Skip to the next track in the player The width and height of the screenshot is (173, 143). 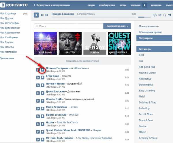coord(47,15)
